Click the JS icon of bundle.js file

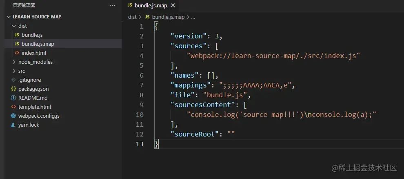[17, 35]
